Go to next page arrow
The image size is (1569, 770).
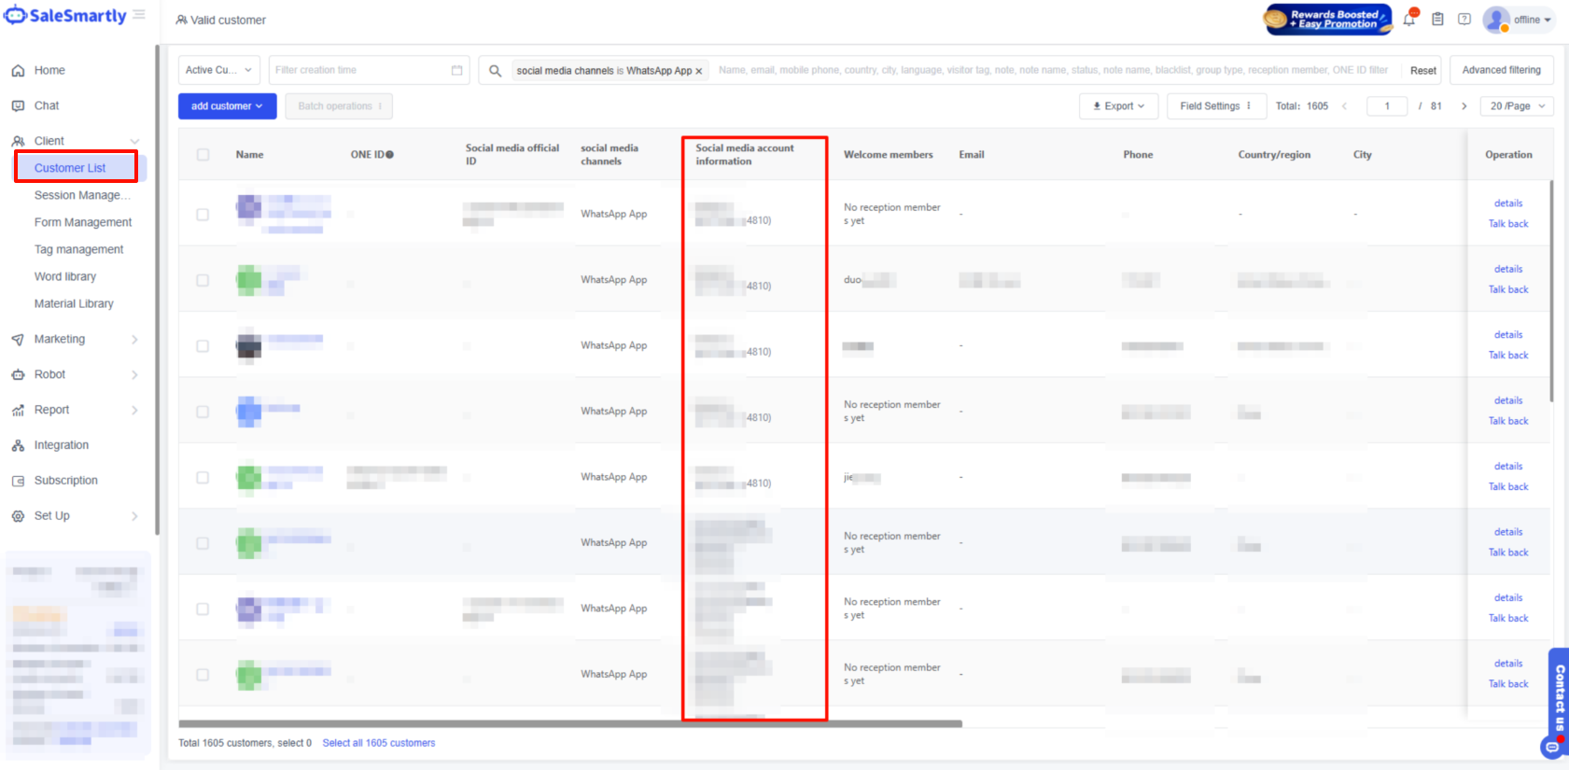pyautogui.click(x=1464, y=106)
